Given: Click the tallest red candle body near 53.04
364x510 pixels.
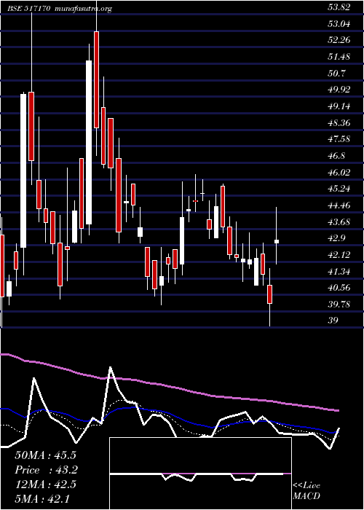Looking at the screenshot, I should (97, 79).
